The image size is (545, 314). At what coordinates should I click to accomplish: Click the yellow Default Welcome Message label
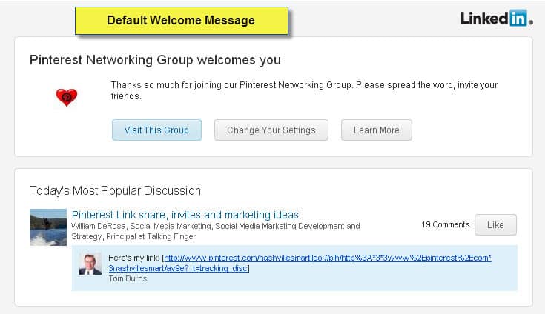point(182,21)
